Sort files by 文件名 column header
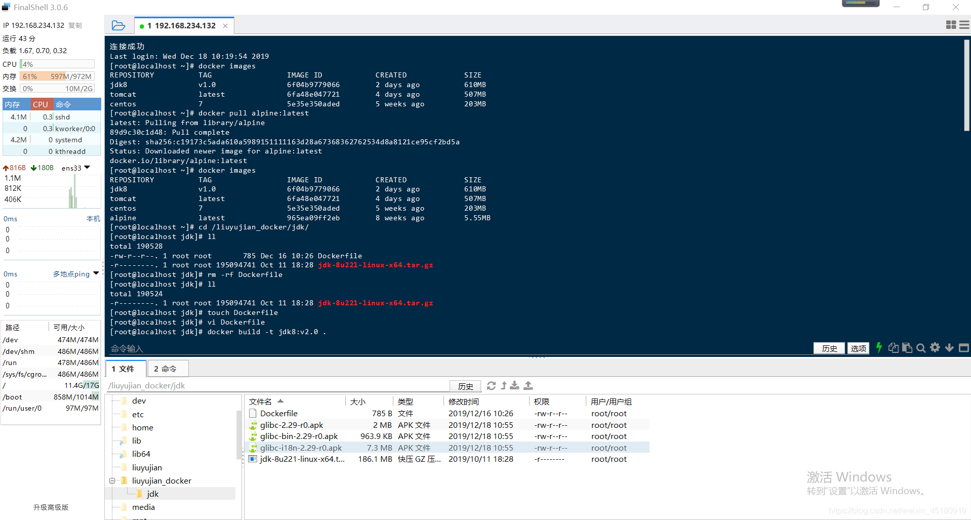This screenshot has width=971, height=520. tap(295, 402)
